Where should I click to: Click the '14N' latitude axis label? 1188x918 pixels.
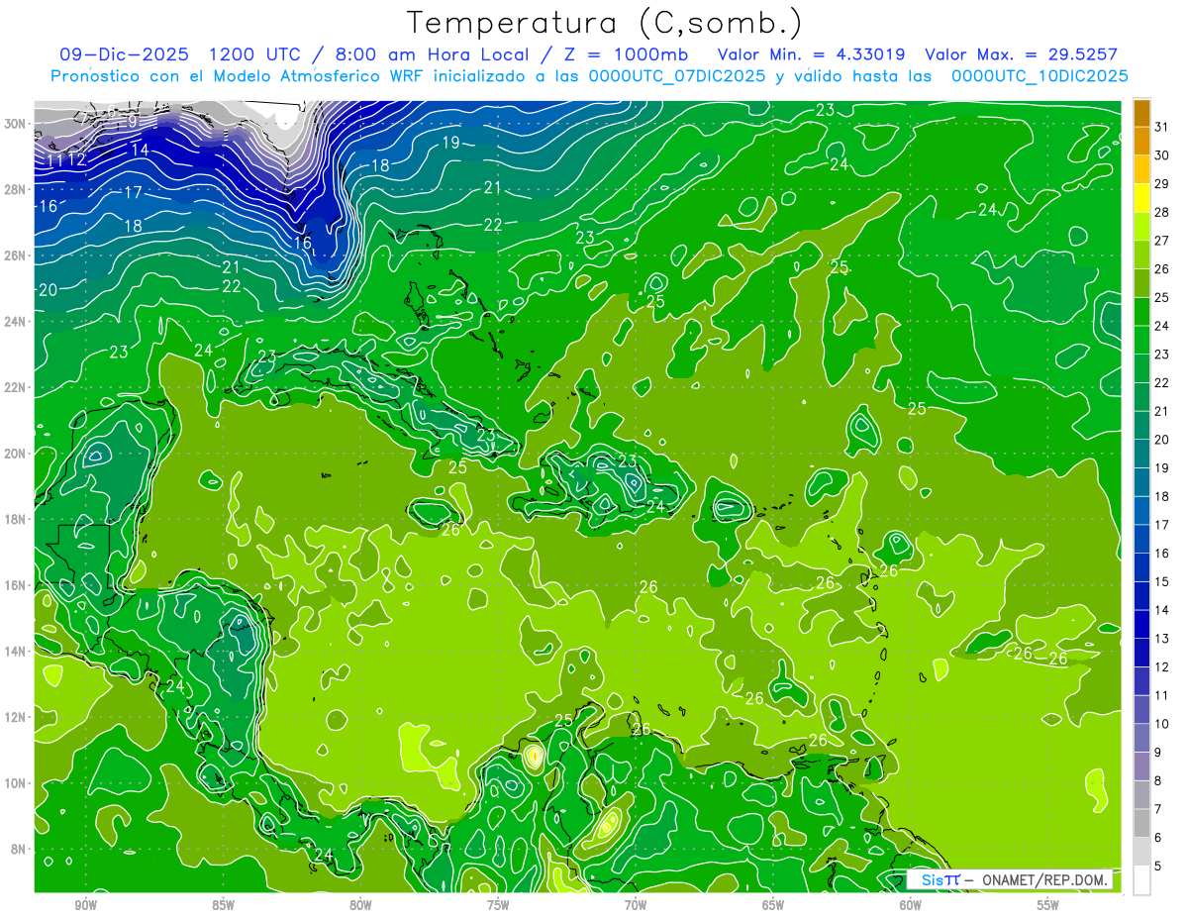pyautogui.click(x=15, y=652)
